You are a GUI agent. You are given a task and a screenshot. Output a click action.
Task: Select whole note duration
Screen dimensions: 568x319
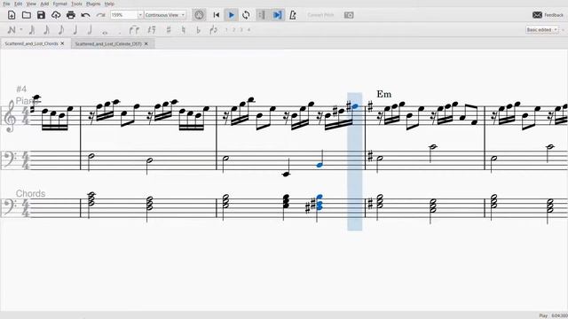click(105, 32)
